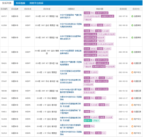The width and height of the screenshot is (143, 137).
Task: Click the 电路故障 tag in row 607881
Action: point(94,37)
